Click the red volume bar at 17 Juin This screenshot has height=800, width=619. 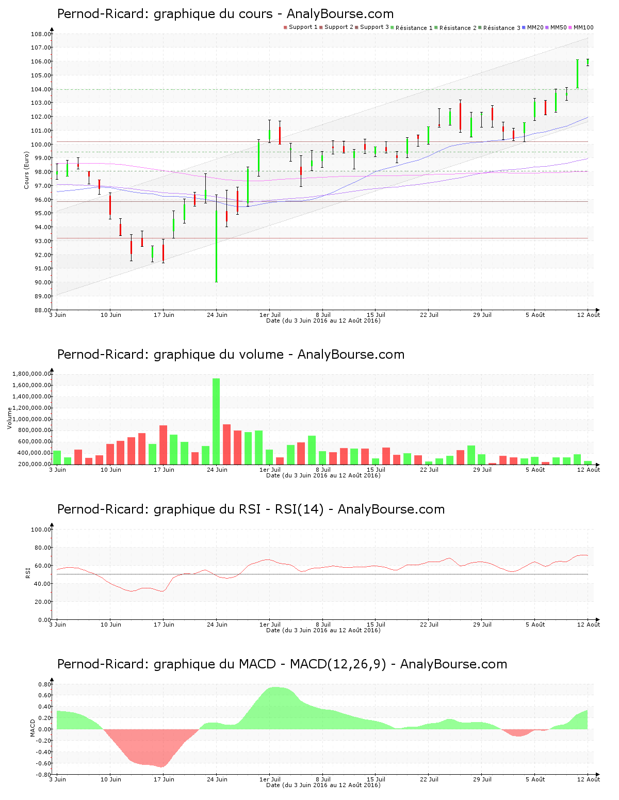[164, 444]
